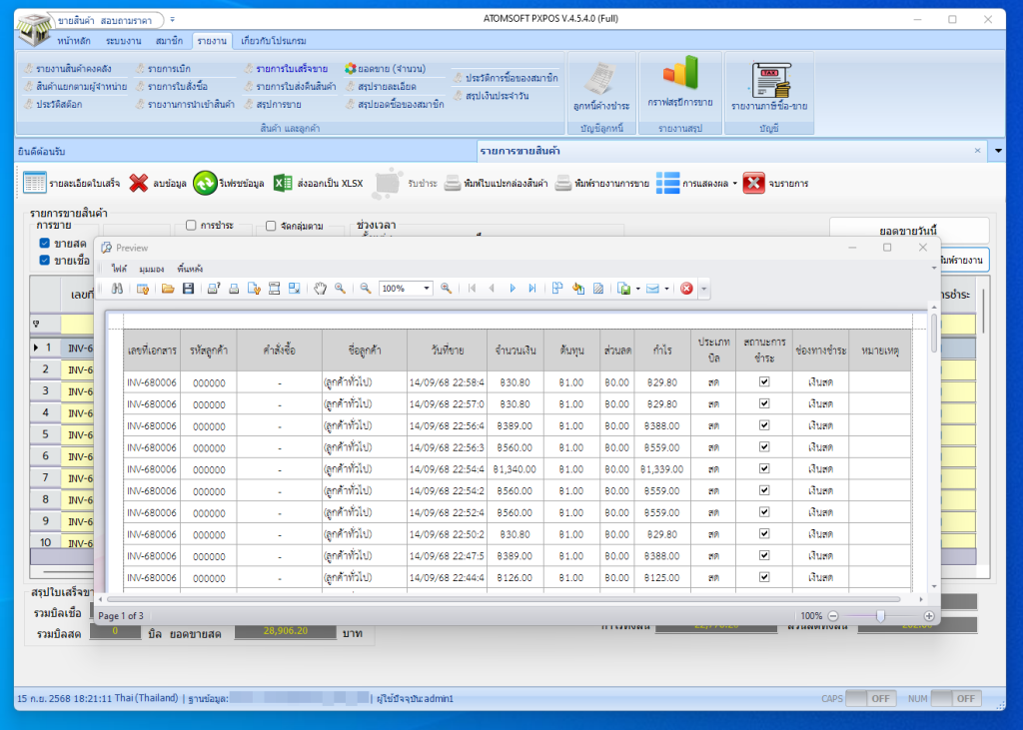Select the magnifier tool in Preview
This screenshot has height=730, width=1023.
click(340, 289)
